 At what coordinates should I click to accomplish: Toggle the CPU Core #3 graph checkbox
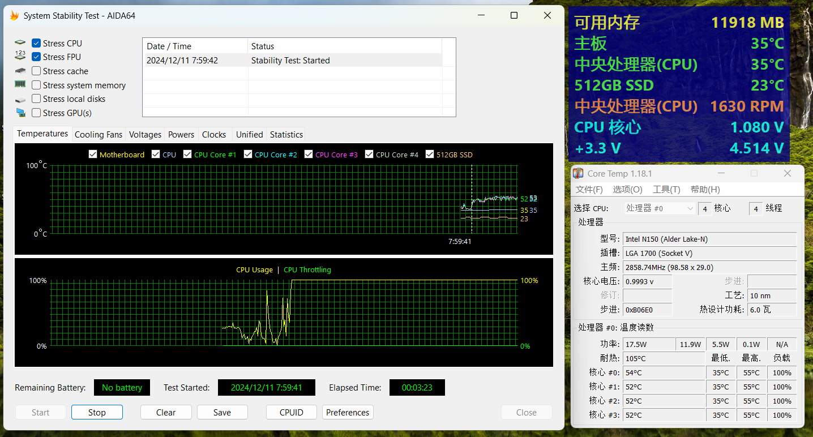pos(309,155)
